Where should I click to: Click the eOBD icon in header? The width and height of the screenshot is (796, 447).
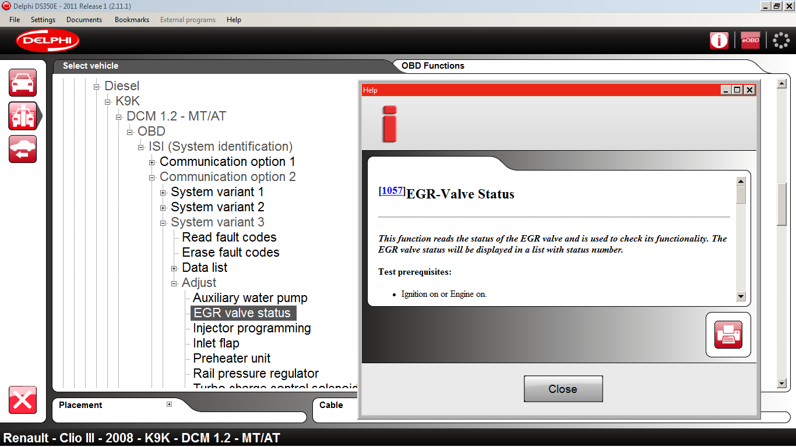(750, 40)
